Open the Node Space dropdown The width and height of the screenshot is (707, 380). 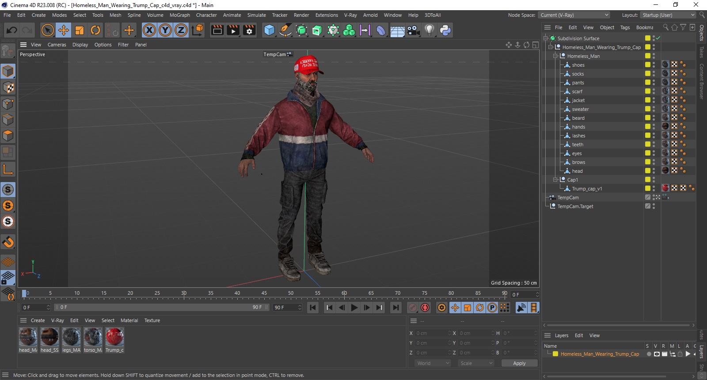tap(574, 15)
